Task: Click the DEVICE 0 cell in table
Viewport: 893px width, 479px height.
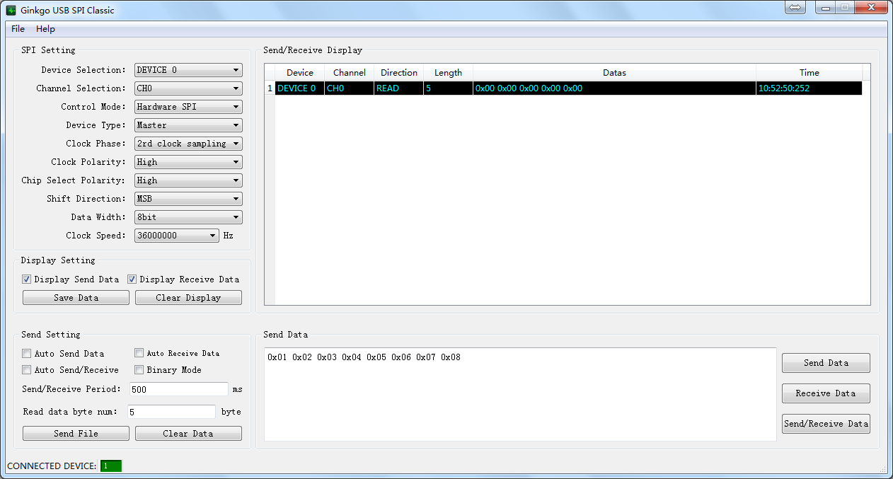Action: (x=300, y=88)
